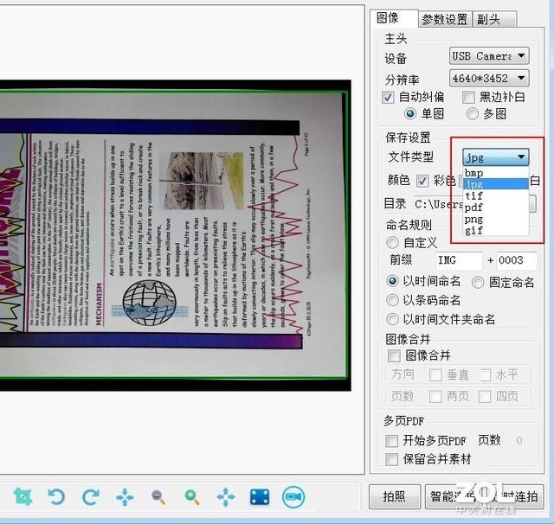This screenshot has height=524, width=554.
Task: Toggle the 彩色 color checkbox
Action: point(422,181)
